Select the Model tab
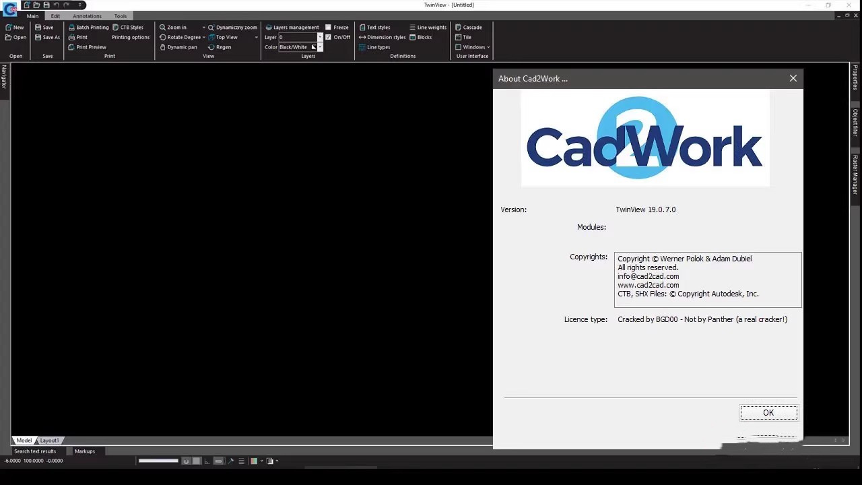This screenshot has width=862, height=485. (x=24, y=441)
